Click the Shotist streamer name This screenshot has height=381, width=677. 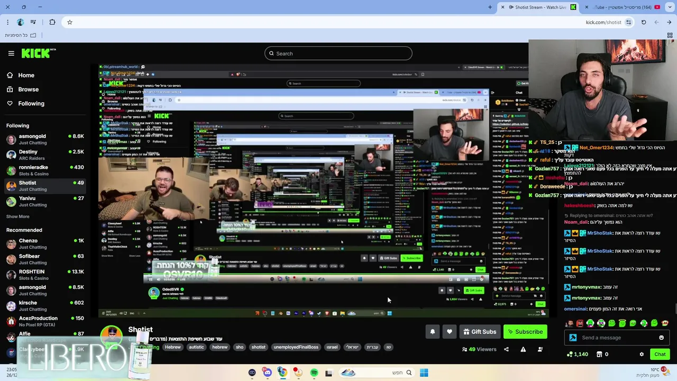pos(140,329)
